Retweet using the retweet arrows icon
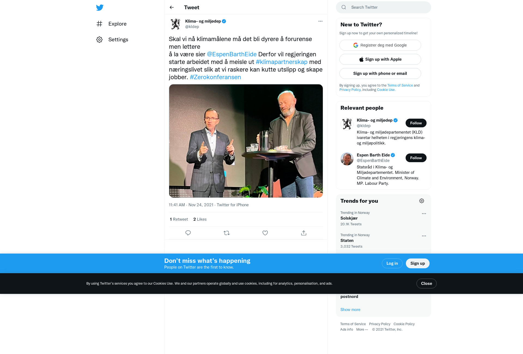 [x=227, y=233]
